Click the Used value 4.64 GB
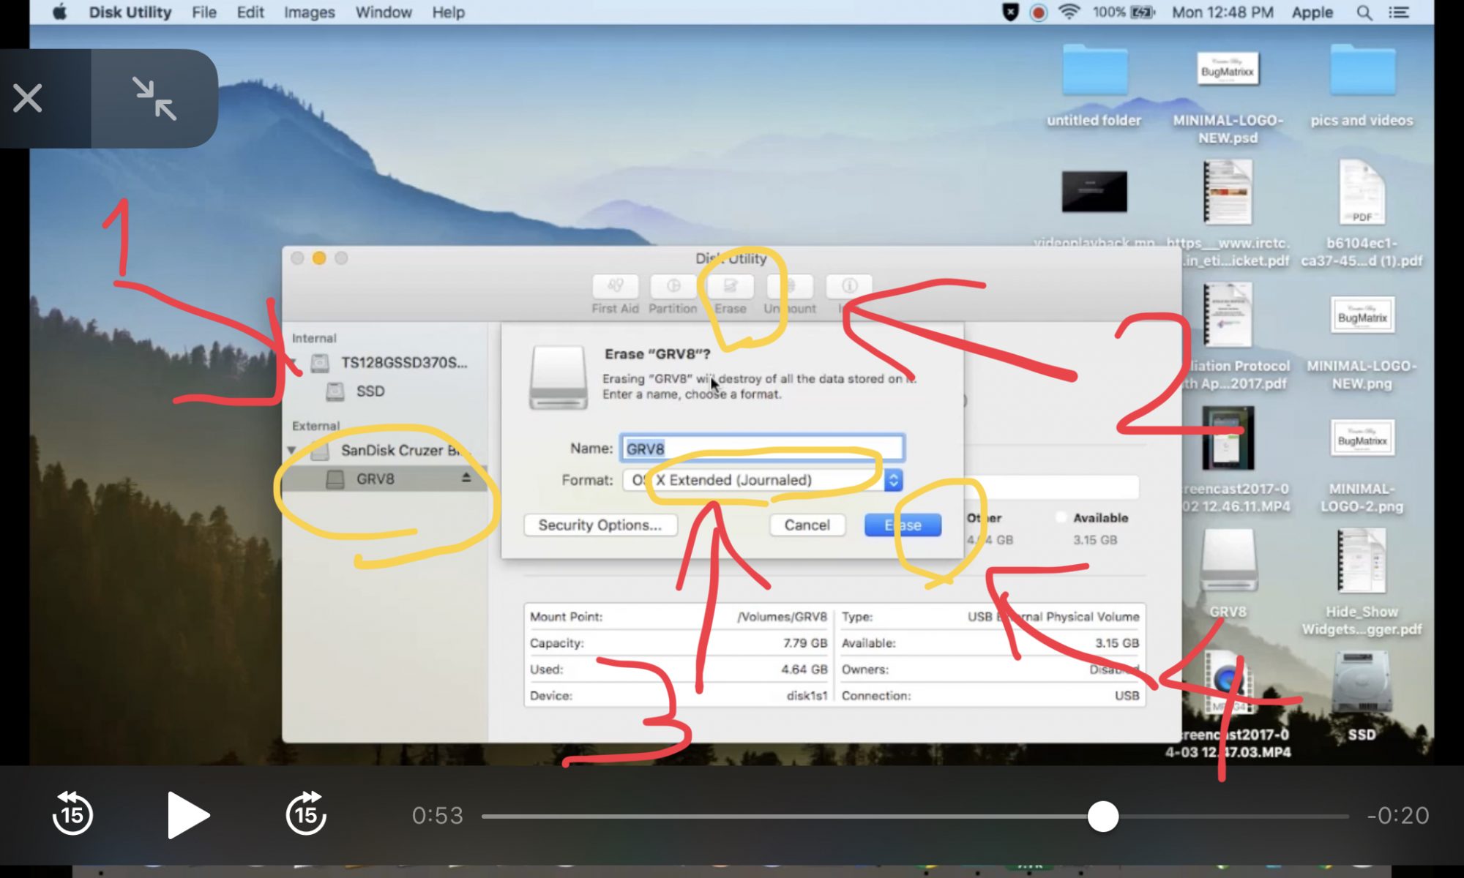 (804, 669)
